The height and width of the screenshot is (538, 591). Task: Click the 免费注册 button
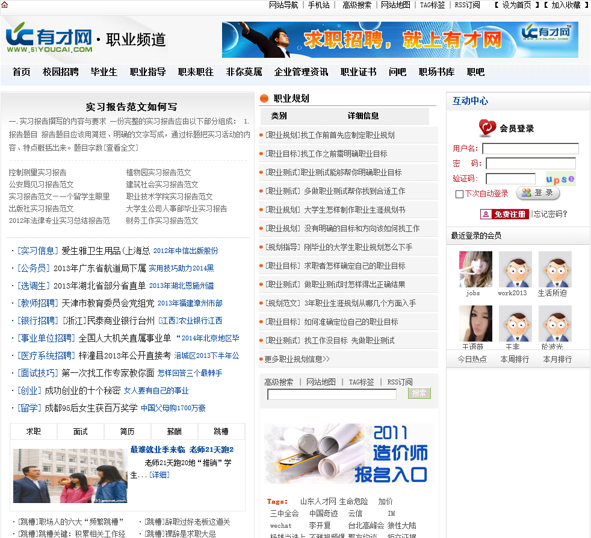pyautogui.click(x=504, y=214)
